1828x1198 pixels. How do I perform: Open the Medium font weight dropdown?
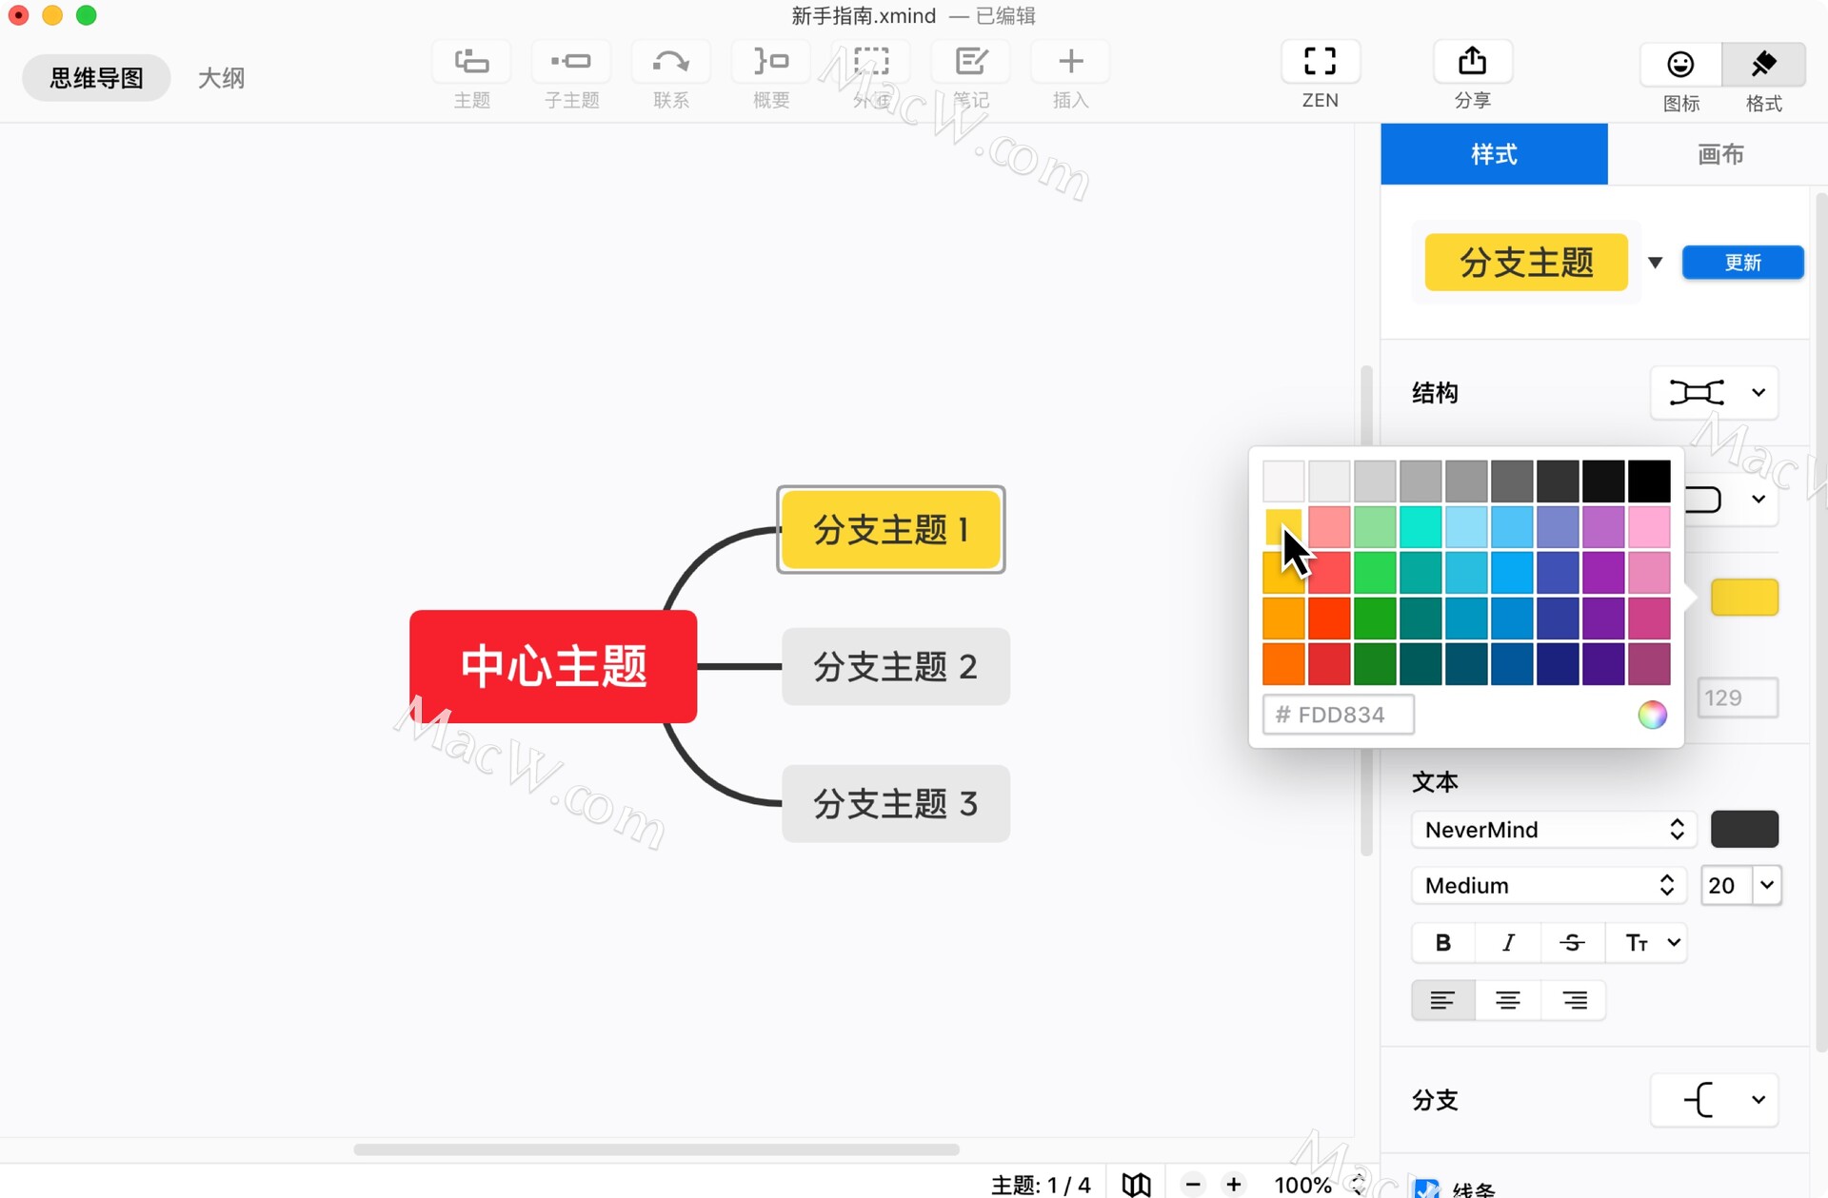click(x=1549, y=885)
